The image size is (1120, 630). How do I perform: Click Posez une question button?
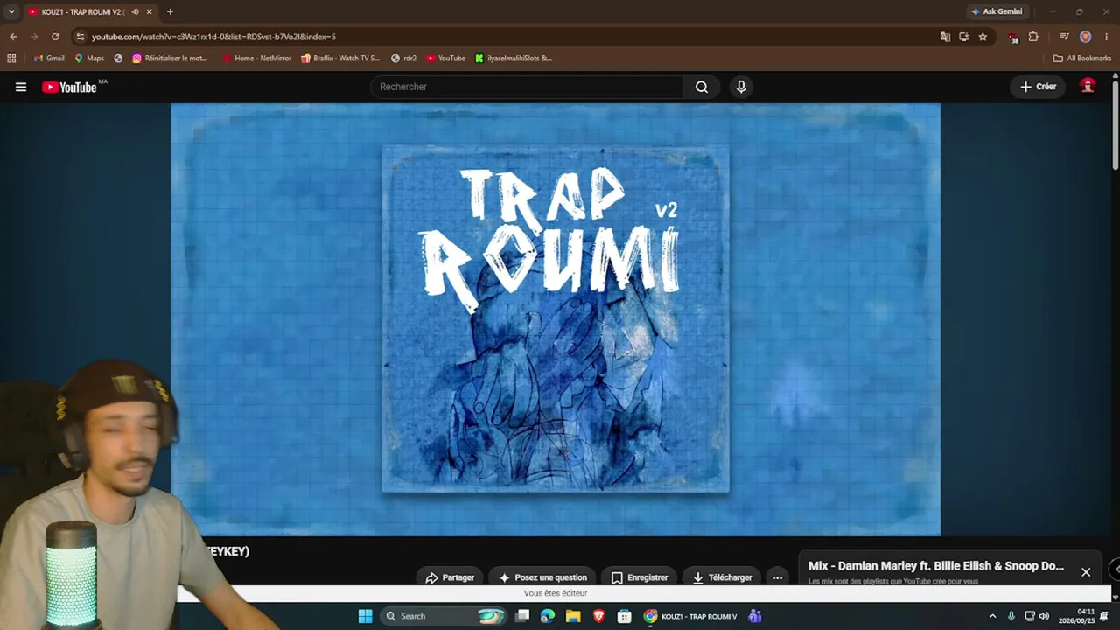pos(542,577)
